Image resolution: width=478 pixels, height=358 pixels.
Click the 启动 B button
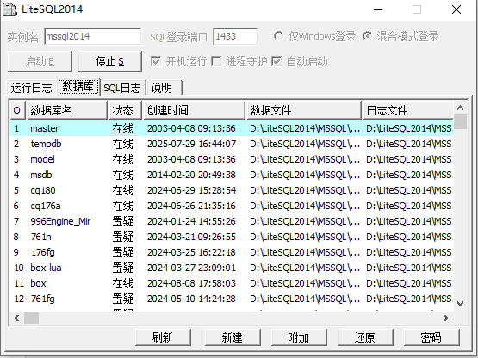(x=40, y=62)
